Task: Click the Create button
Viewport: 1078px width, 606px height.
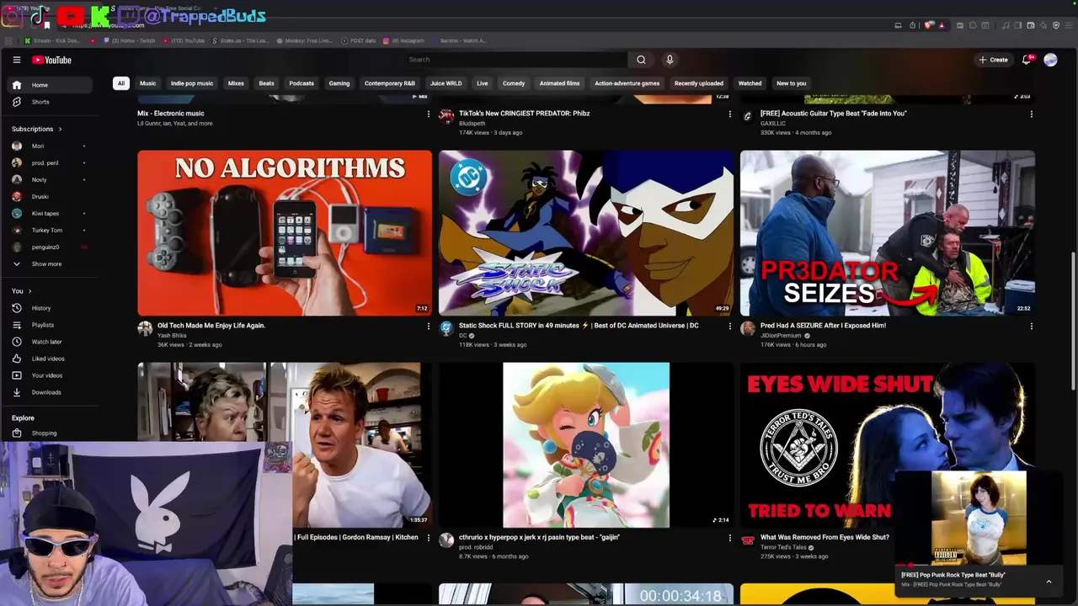Action: point(993,60)
